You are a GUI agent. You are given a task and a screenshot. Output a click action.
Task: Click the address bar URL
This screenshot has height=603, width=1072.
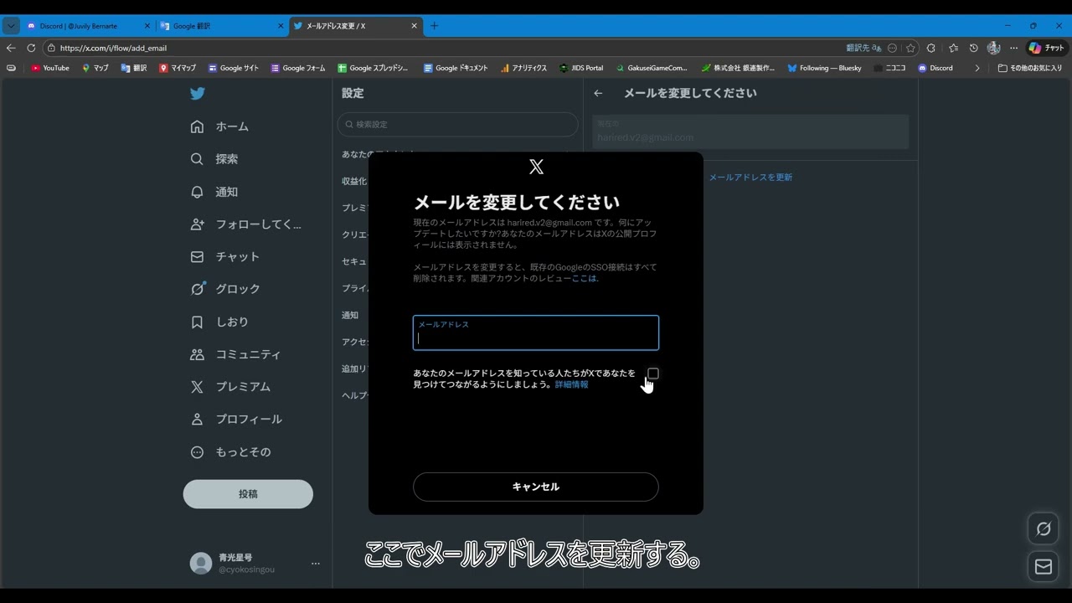pos(113,49)
